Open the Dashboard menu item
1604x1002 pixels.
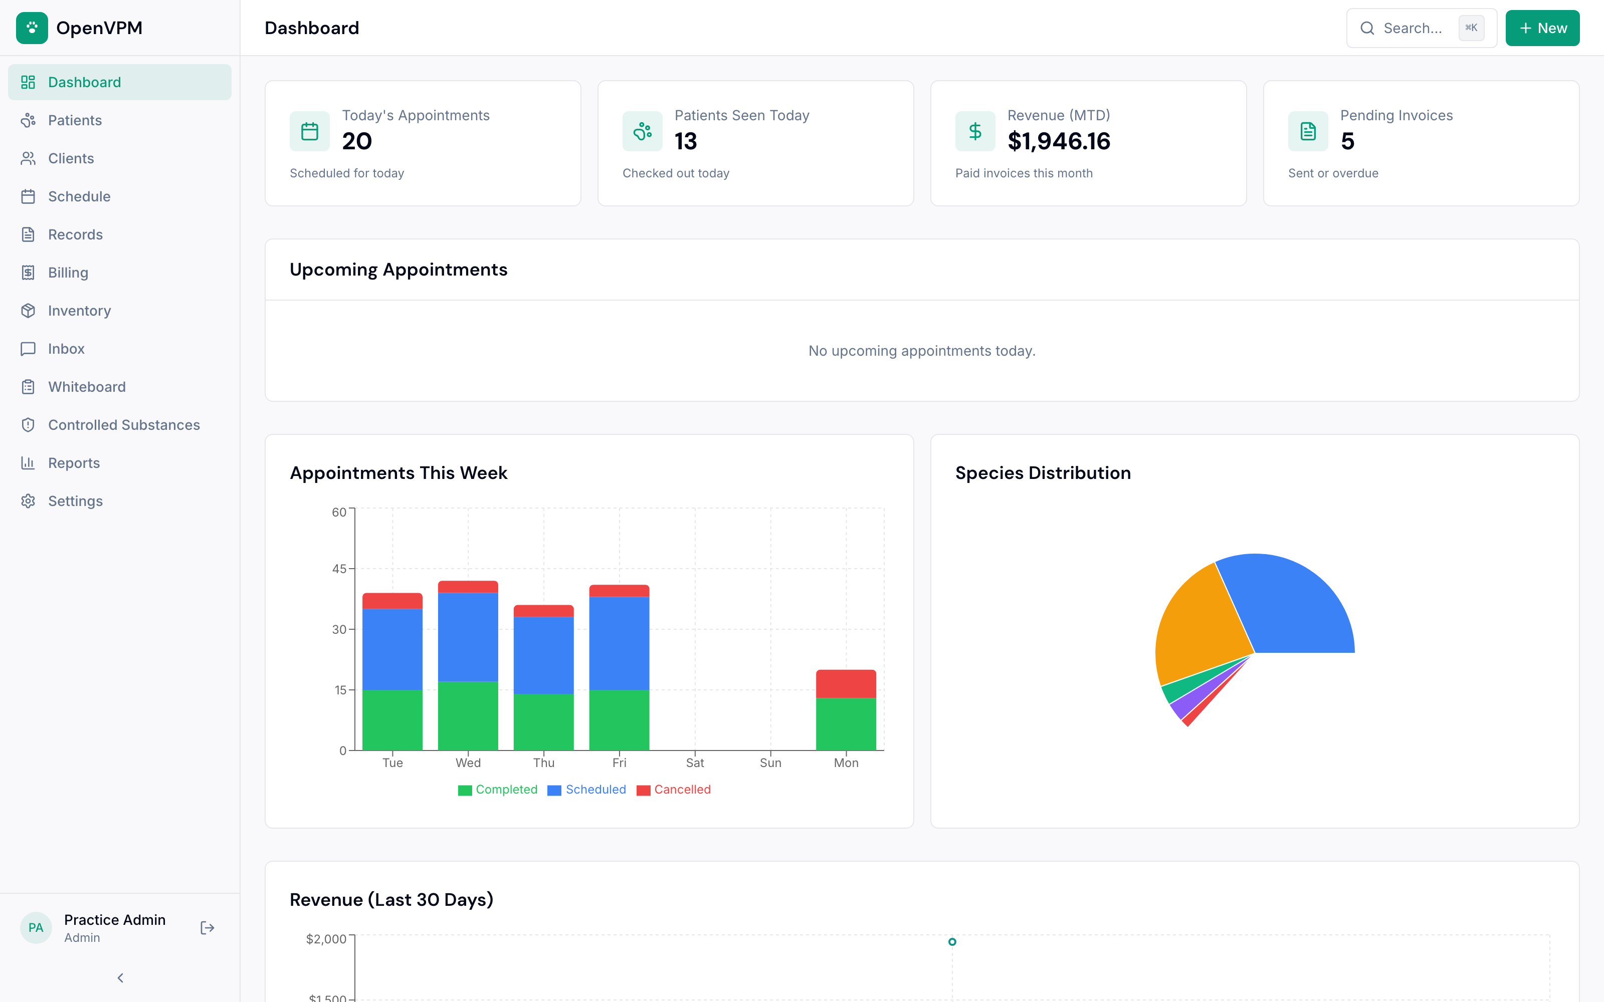pyautogui.click(x=120, y=82)
